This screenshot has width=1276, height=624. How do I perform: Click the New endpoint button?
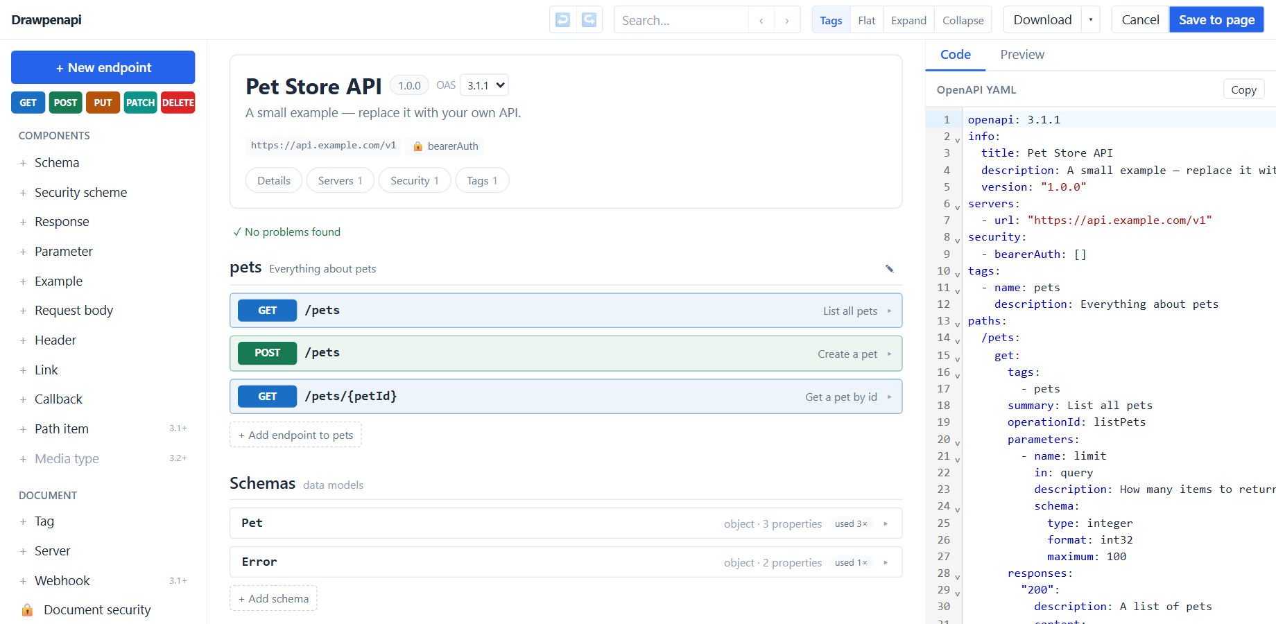(103, 67)
